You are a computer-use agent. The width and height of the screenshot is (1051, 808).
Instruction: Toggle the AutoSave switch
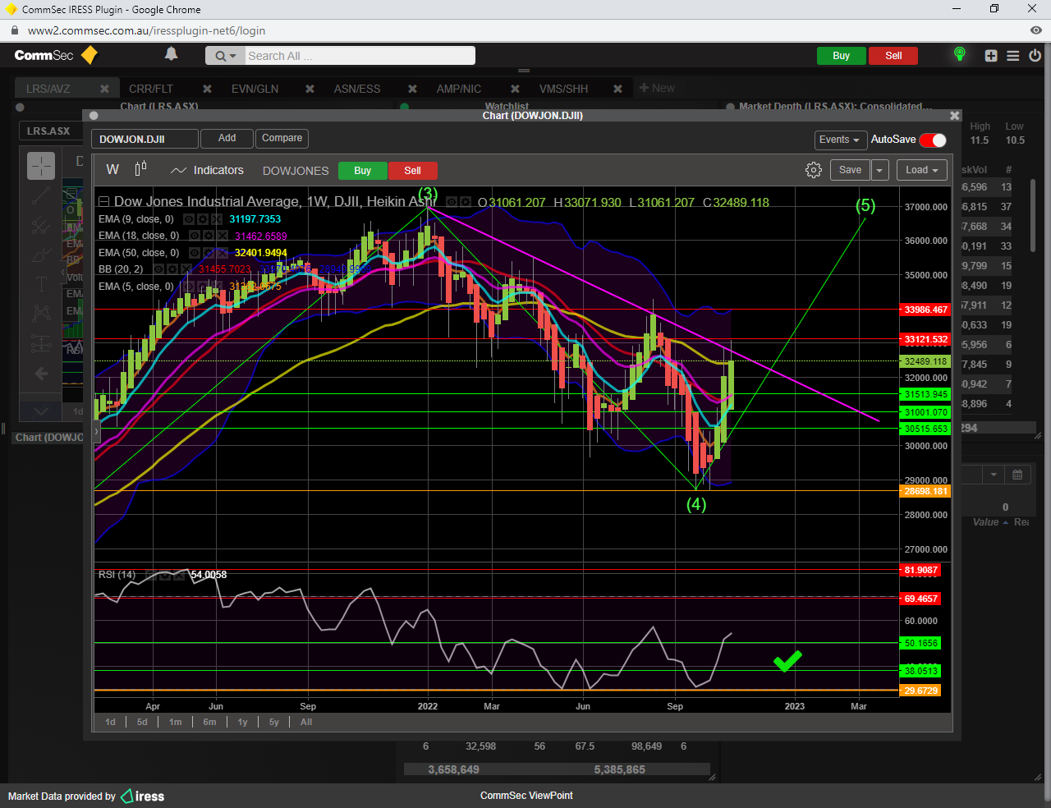933,140
